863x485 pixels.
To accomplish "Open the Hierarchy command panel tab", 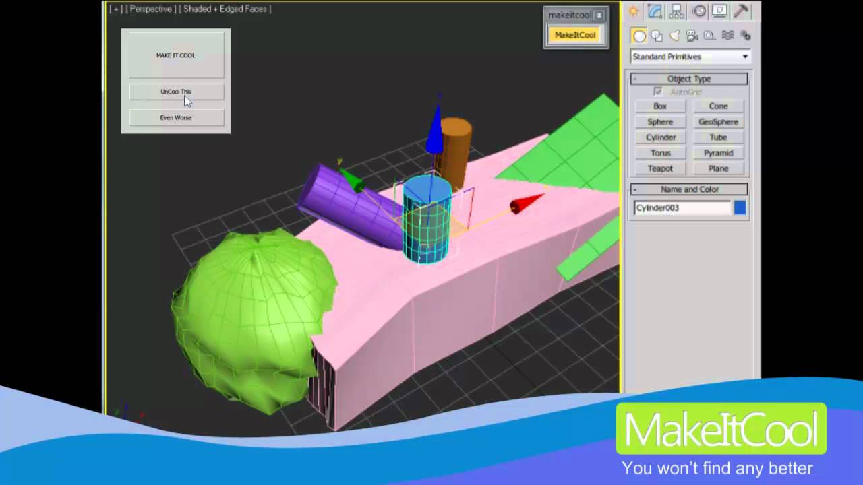I will point(677,11).
